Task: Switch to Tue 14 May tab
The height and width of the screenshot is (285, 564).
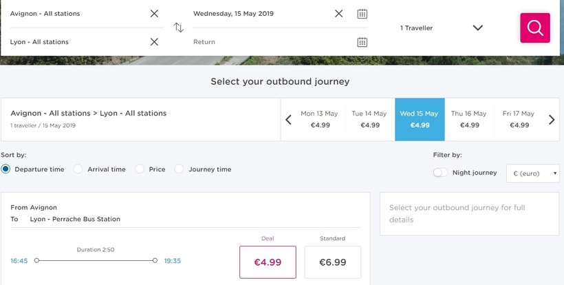Action: pos(369,120)
